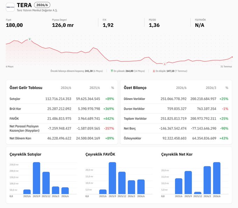The height and width of the screenshot is (208, 238).
Task: Click the +43% Özkaynaklar change
Action: (x=224, y=138)
